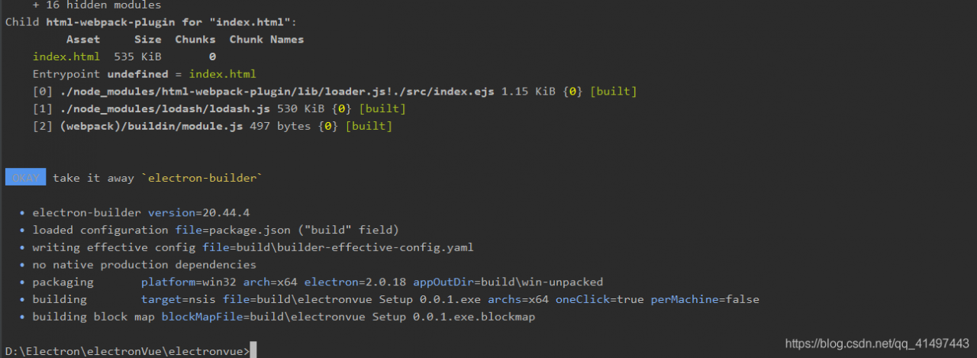
Task: Click the "+ 16 hidden modules" line
Action: pos(96,5)
